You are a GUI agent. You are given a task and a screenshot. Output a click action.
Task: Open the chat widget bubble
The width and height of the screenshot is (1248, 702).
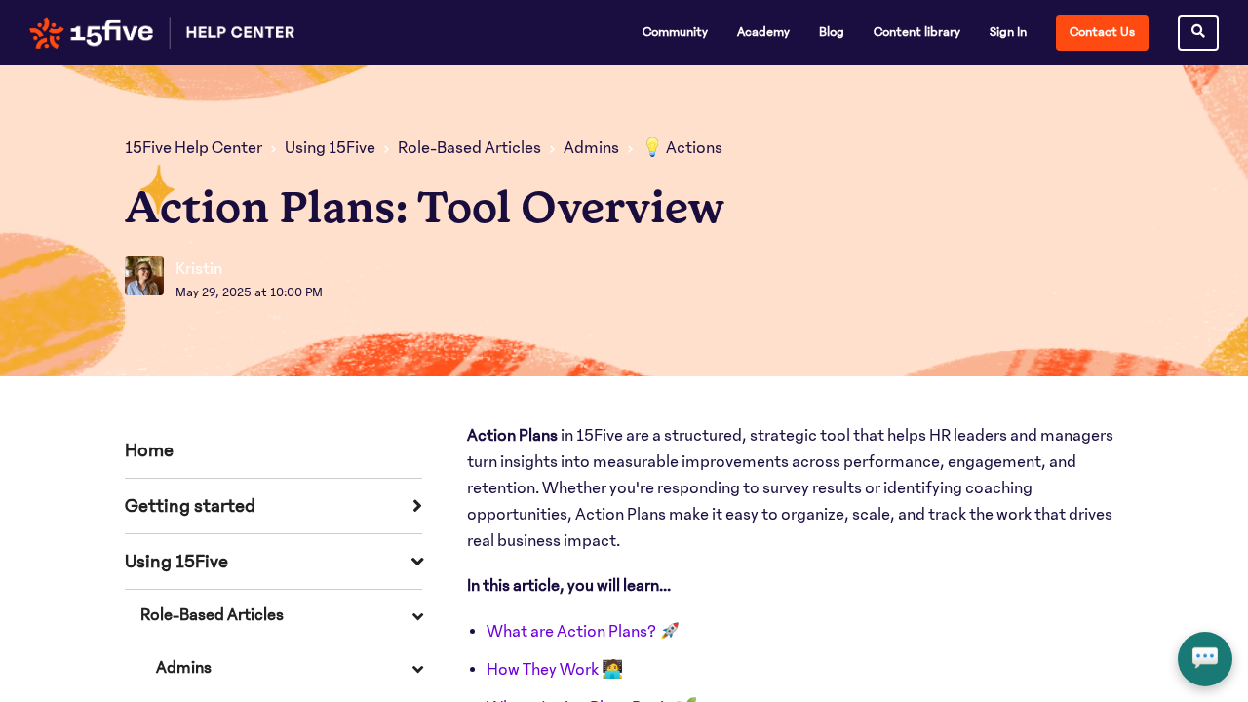click(x=1205, y=659)
